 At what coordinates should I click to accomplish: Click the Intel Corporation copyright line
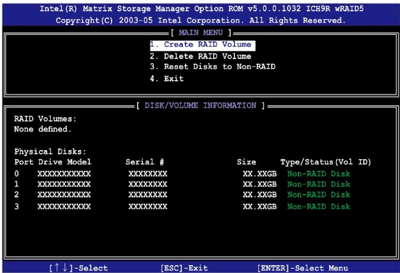[x=201, y=20]
